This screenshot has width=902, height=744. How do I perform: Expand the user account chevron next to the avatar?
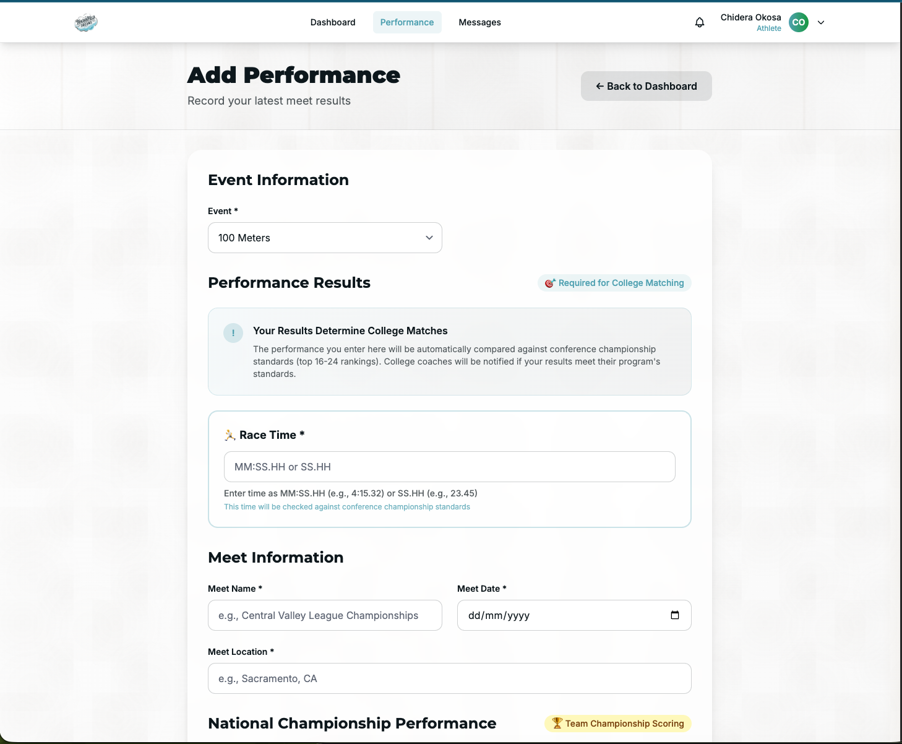pos(821,22)
